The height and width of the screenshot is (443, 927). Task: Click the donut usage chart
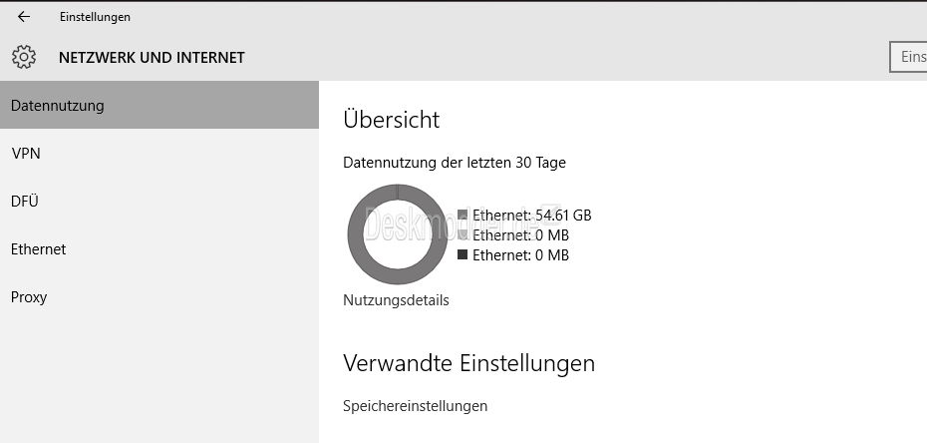click(398, 234)
